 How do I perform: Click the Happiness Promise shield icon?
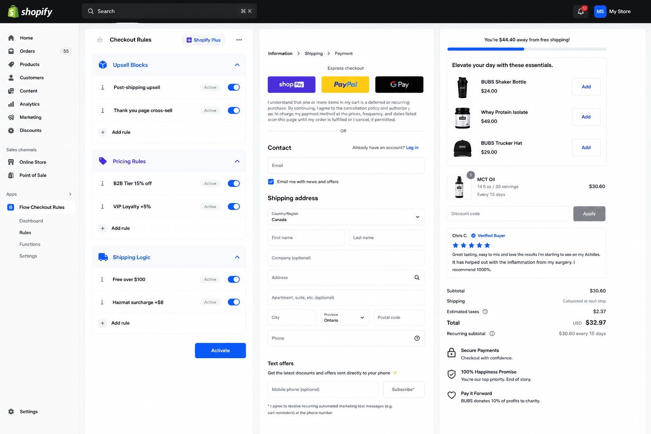[x=452, y=374]
